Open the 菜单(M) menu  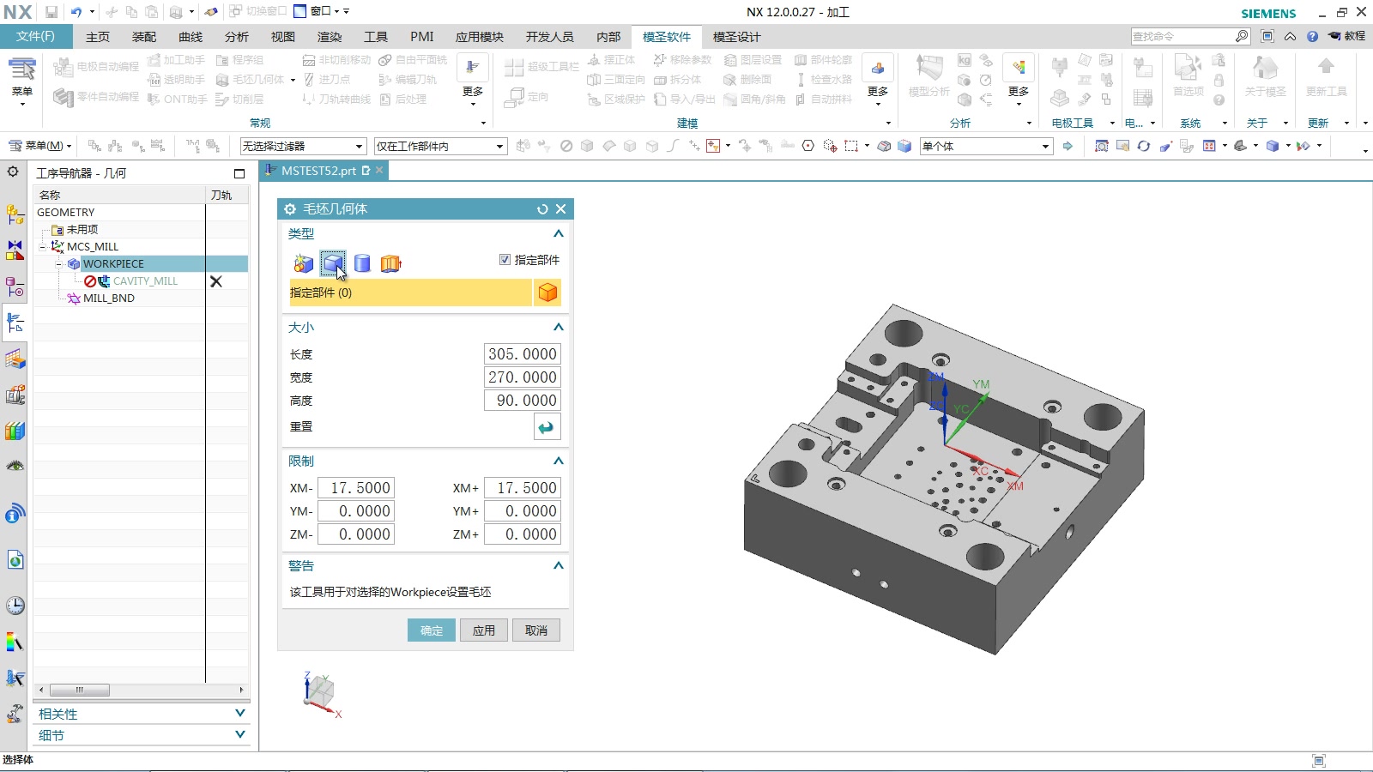click(x=40, y=146)
